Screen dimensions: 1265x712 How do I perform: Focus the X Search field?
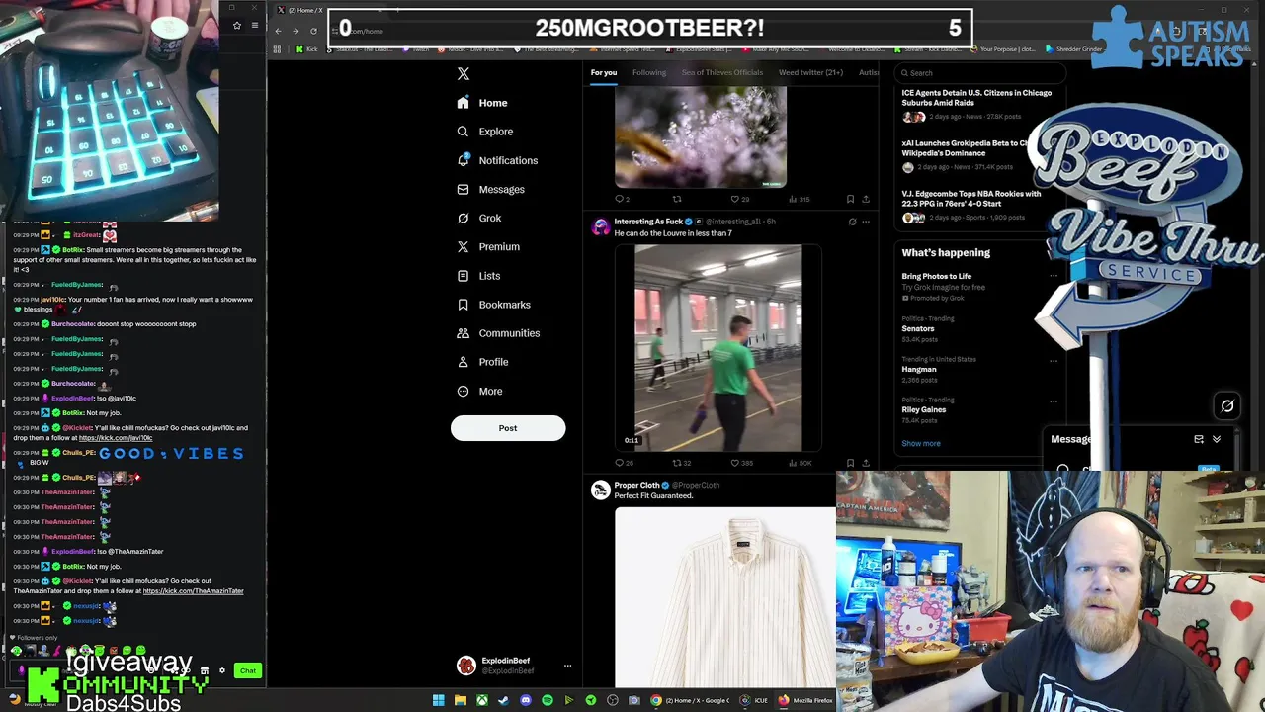pos(978,72)
